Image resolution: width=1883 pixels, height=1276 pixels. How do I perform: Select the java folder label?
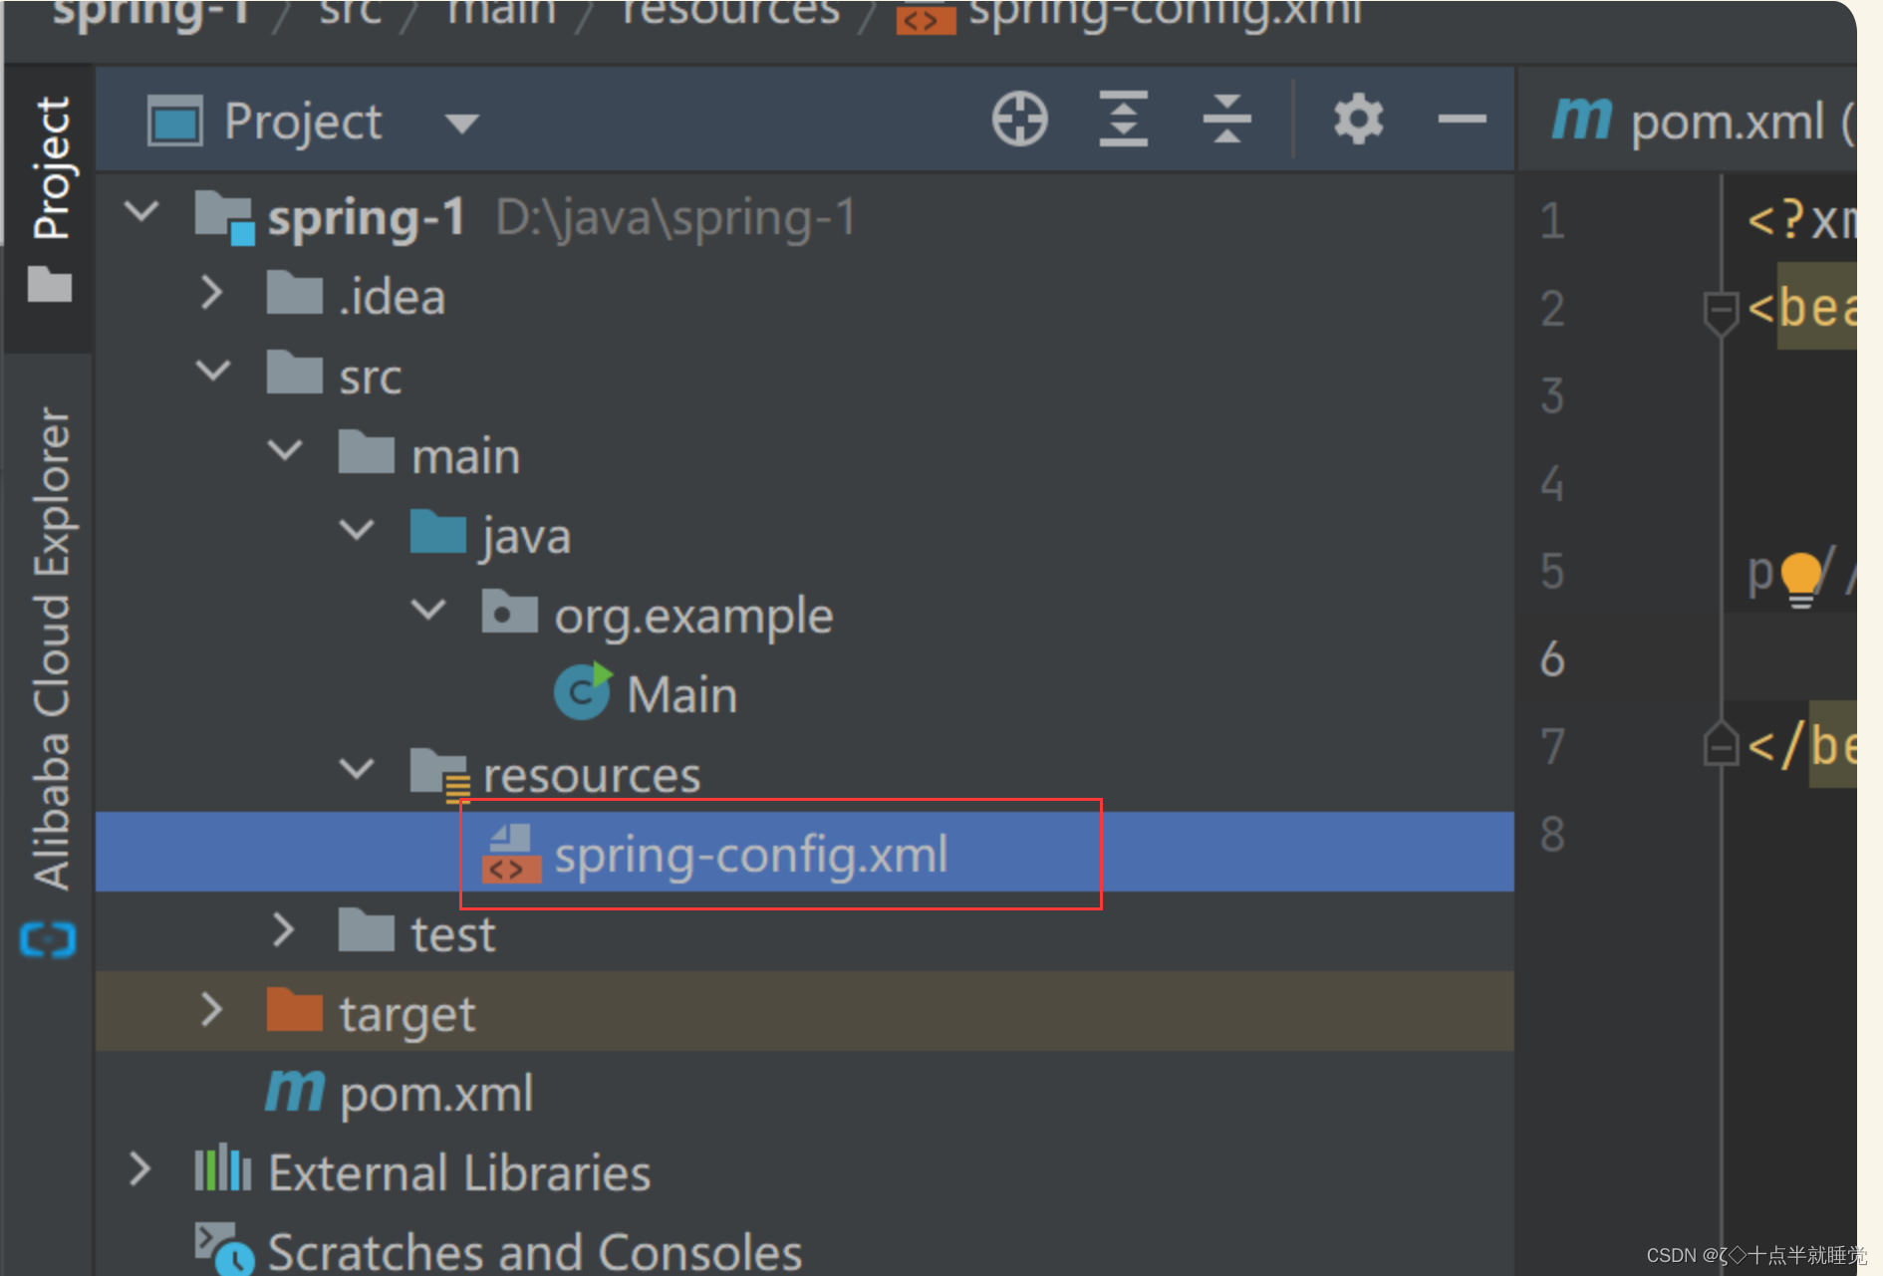pyautogui.click(x=527, y=538)
